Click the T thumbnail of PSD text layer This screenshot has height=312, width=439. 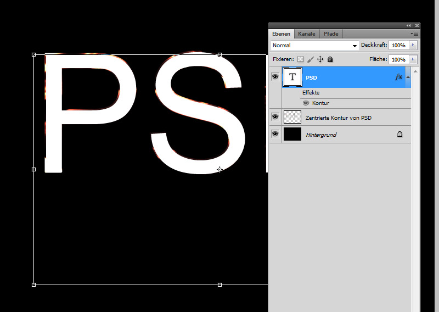pos(292,77)
